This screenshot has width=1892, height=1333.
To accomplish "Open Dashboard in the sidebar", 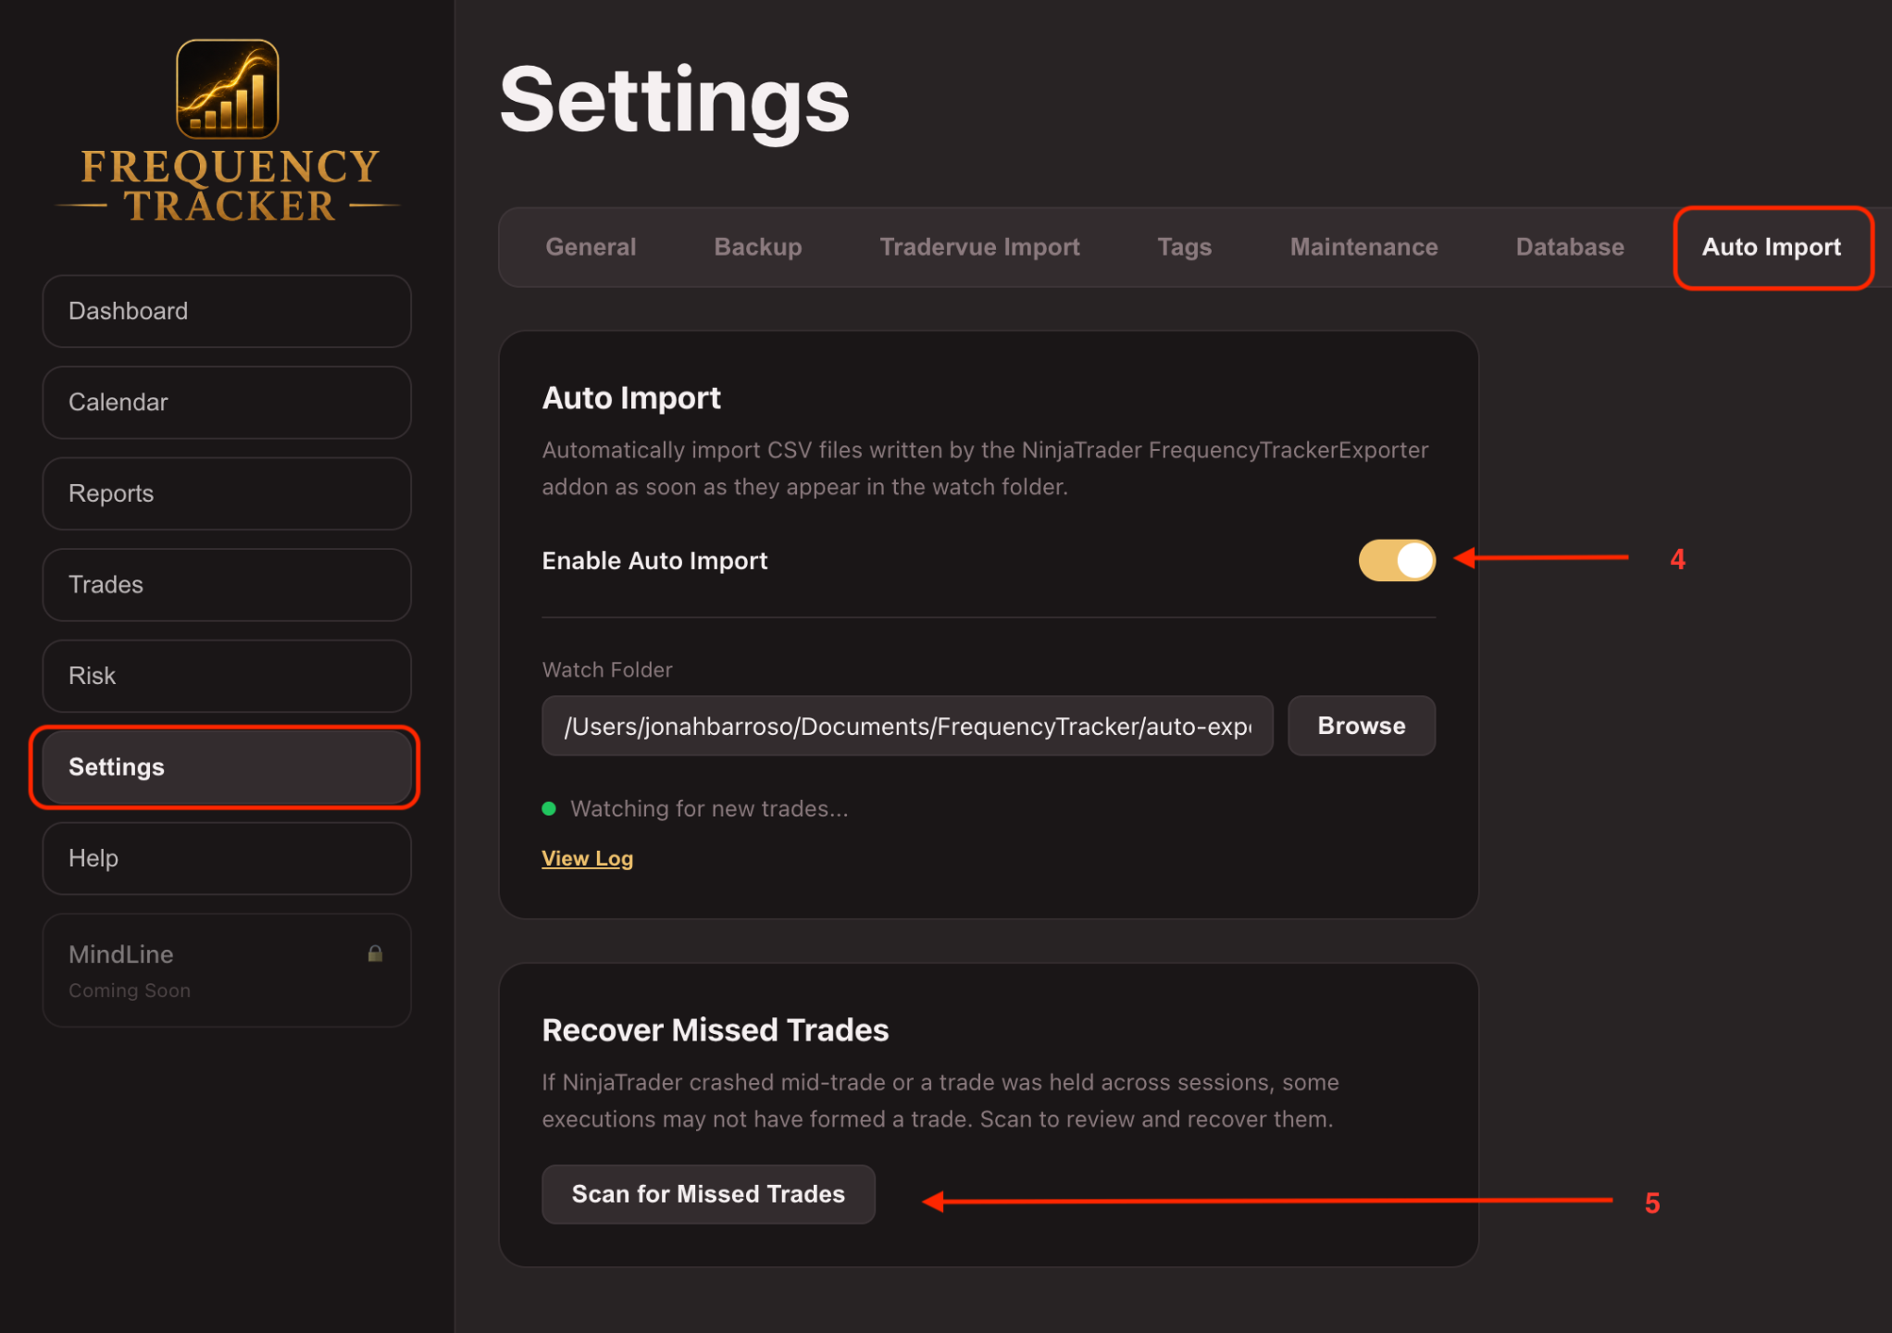I will (x=227, y=311).
